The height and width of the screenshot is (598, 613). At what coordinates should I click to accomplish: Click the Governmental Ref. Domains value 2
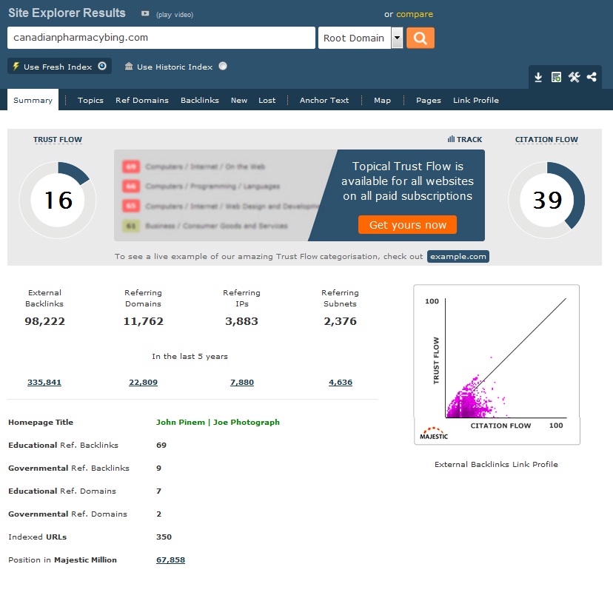click(158, 514)
